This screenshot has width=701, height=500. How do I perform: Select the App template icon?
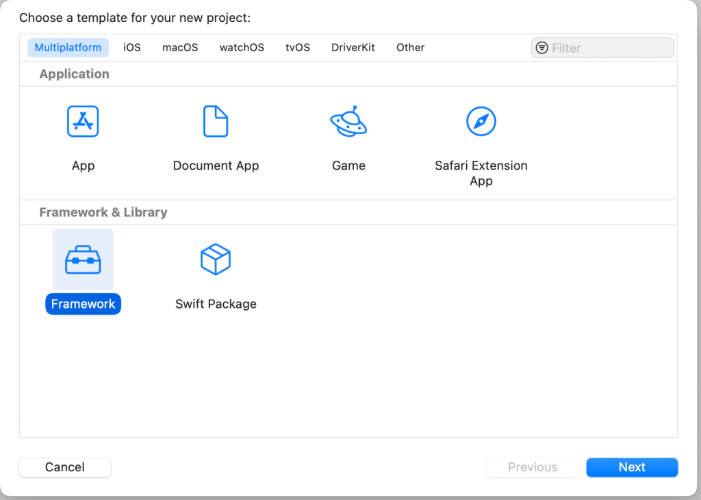point(83,122)
